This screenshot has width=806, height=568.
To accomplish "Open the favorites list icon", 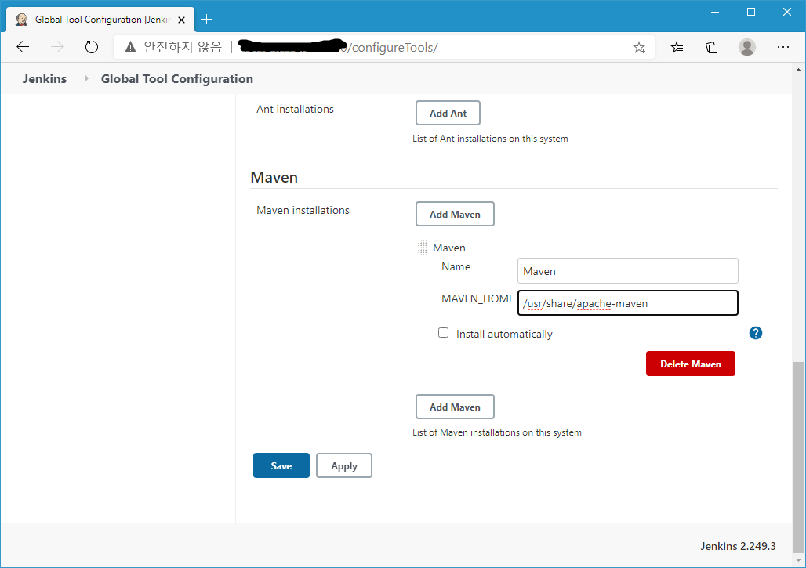I will 677,48.
